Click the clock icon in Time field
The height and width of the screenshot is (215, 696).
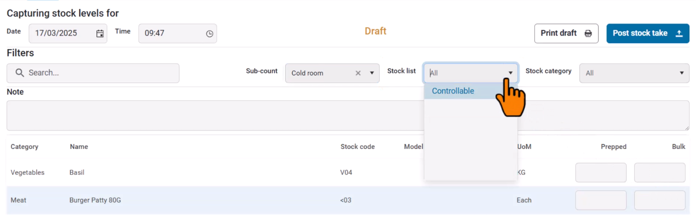[x=209, y=34]
